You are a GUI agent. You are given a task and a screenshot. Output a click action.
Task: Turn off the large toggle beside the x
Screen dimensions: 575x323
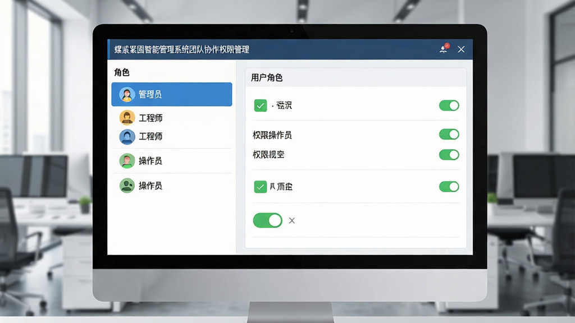coord(268,220)
